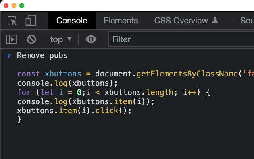
Task: Switch to the Console tab
Action: [x=72, y=21]
